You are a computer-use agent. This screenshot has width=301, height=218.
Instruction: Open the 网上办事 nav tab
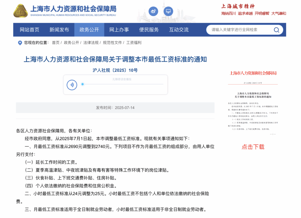coord(119,30)
